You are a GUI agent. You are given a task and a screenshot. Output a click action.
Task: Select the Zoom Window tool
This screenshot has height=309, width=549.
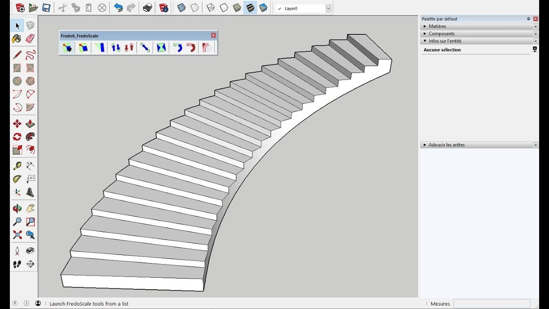30,222
